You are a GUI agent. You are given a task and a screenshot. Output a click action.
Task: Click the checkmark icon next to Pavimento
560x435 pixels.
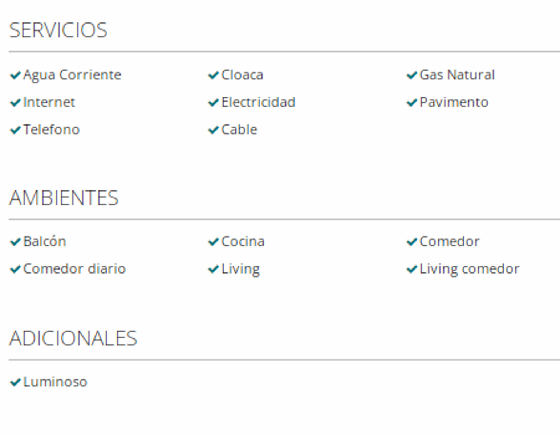click(412, 103)
